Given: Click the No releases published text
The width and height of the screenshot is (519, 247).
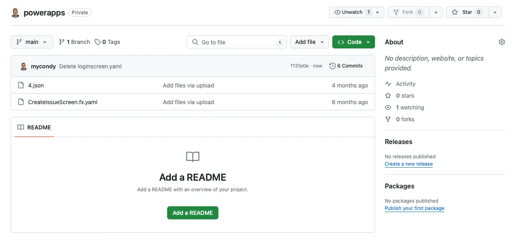Looking at the screenshot, I should 410,157.
